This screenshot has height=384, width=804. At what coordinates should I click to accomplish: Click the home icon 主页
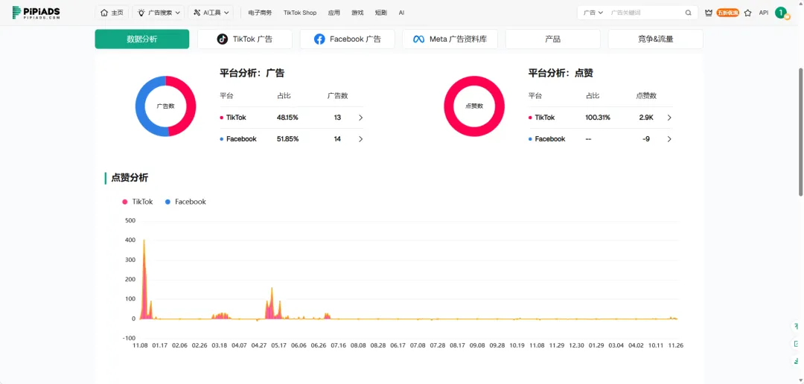coord(112,13)
